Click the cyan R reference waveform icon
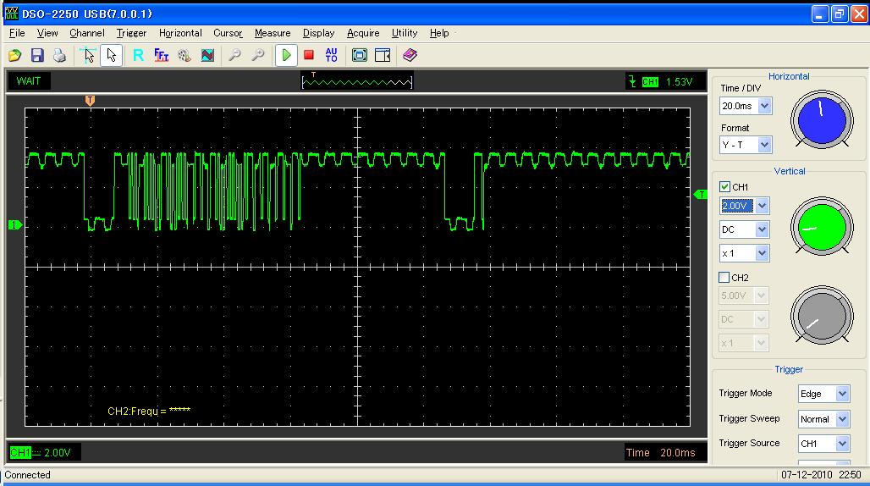This screenshot has width=870, height=486. point(138,55)
